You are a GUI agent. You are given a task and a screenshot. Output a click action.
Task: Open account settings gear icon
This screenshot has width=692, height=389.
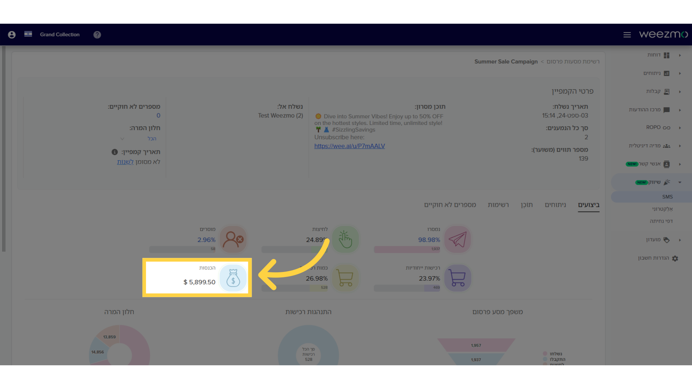(675, 258)
